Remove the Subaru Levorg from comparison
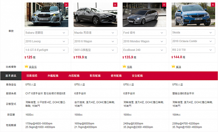218x132 pixels. (66, 5)
